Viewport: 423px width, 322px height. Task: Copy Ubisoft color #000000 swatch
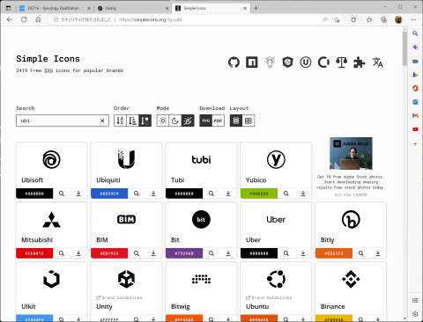coord(34,194)
